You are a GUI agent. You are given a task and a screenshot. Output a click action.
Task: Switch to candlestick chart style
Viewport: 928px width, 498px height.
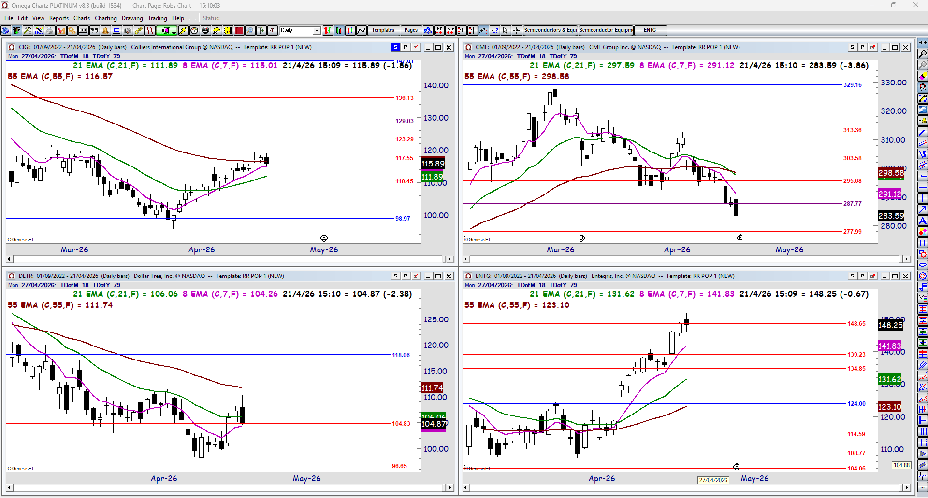pos(339,30)
